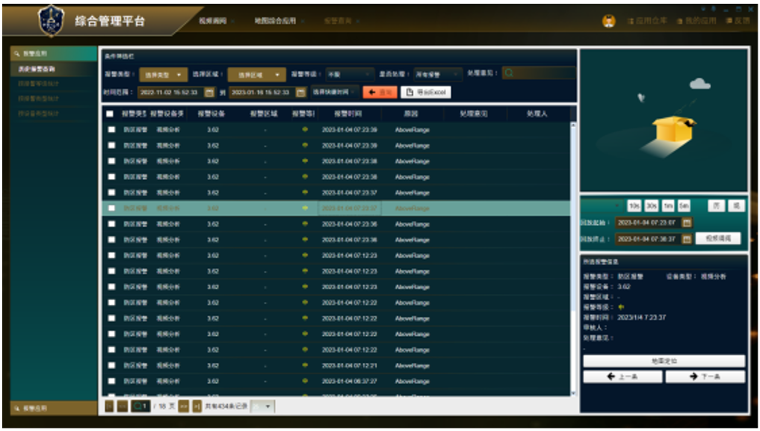760x431 pixels.
Task: Select the 30s playback duration button
Action: point(651,206)
